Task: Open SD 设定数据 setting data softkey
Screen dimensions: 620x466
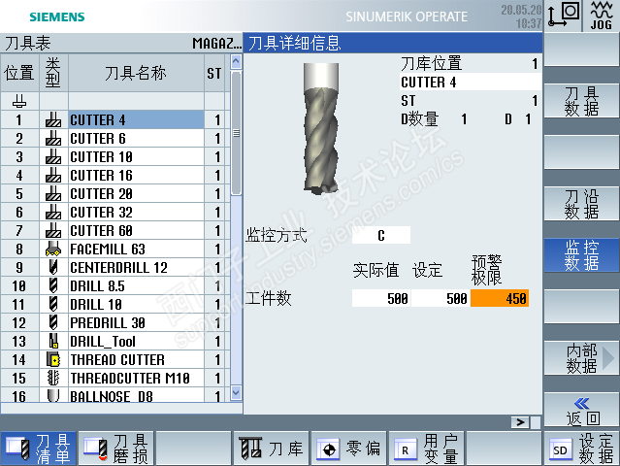Action: coord(581,449)
